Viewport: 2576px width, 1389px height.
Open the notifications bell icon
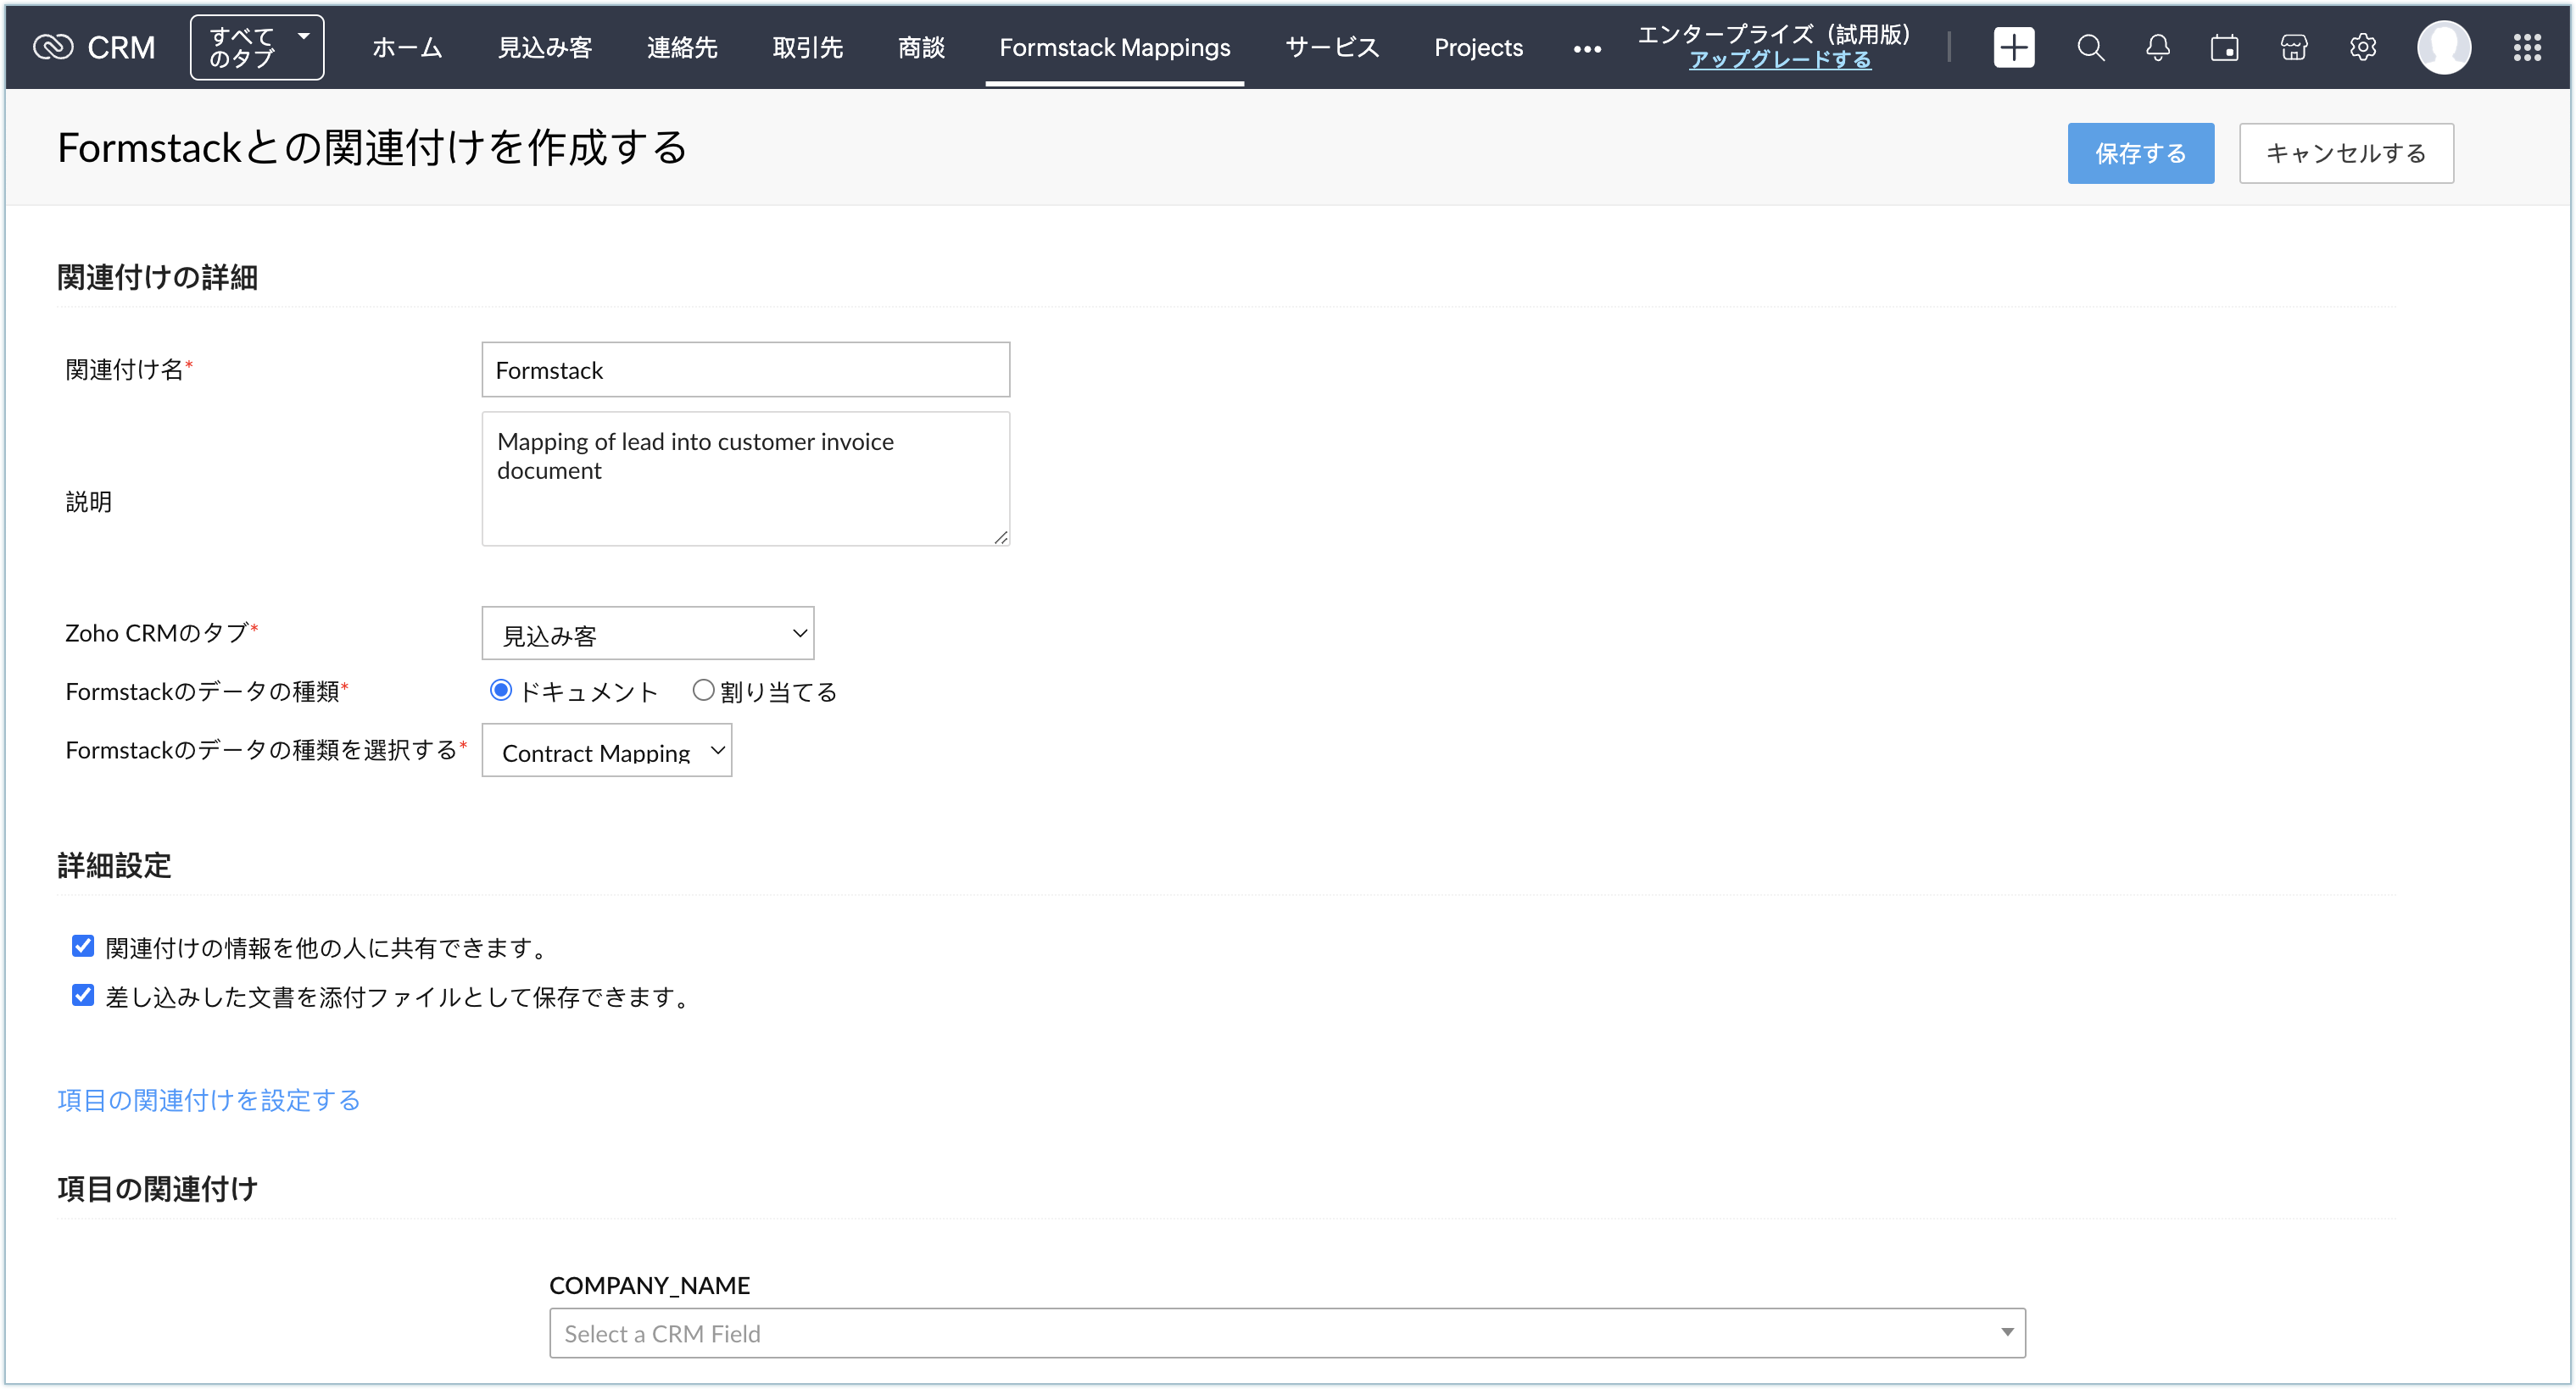[x=2158, y=47]
